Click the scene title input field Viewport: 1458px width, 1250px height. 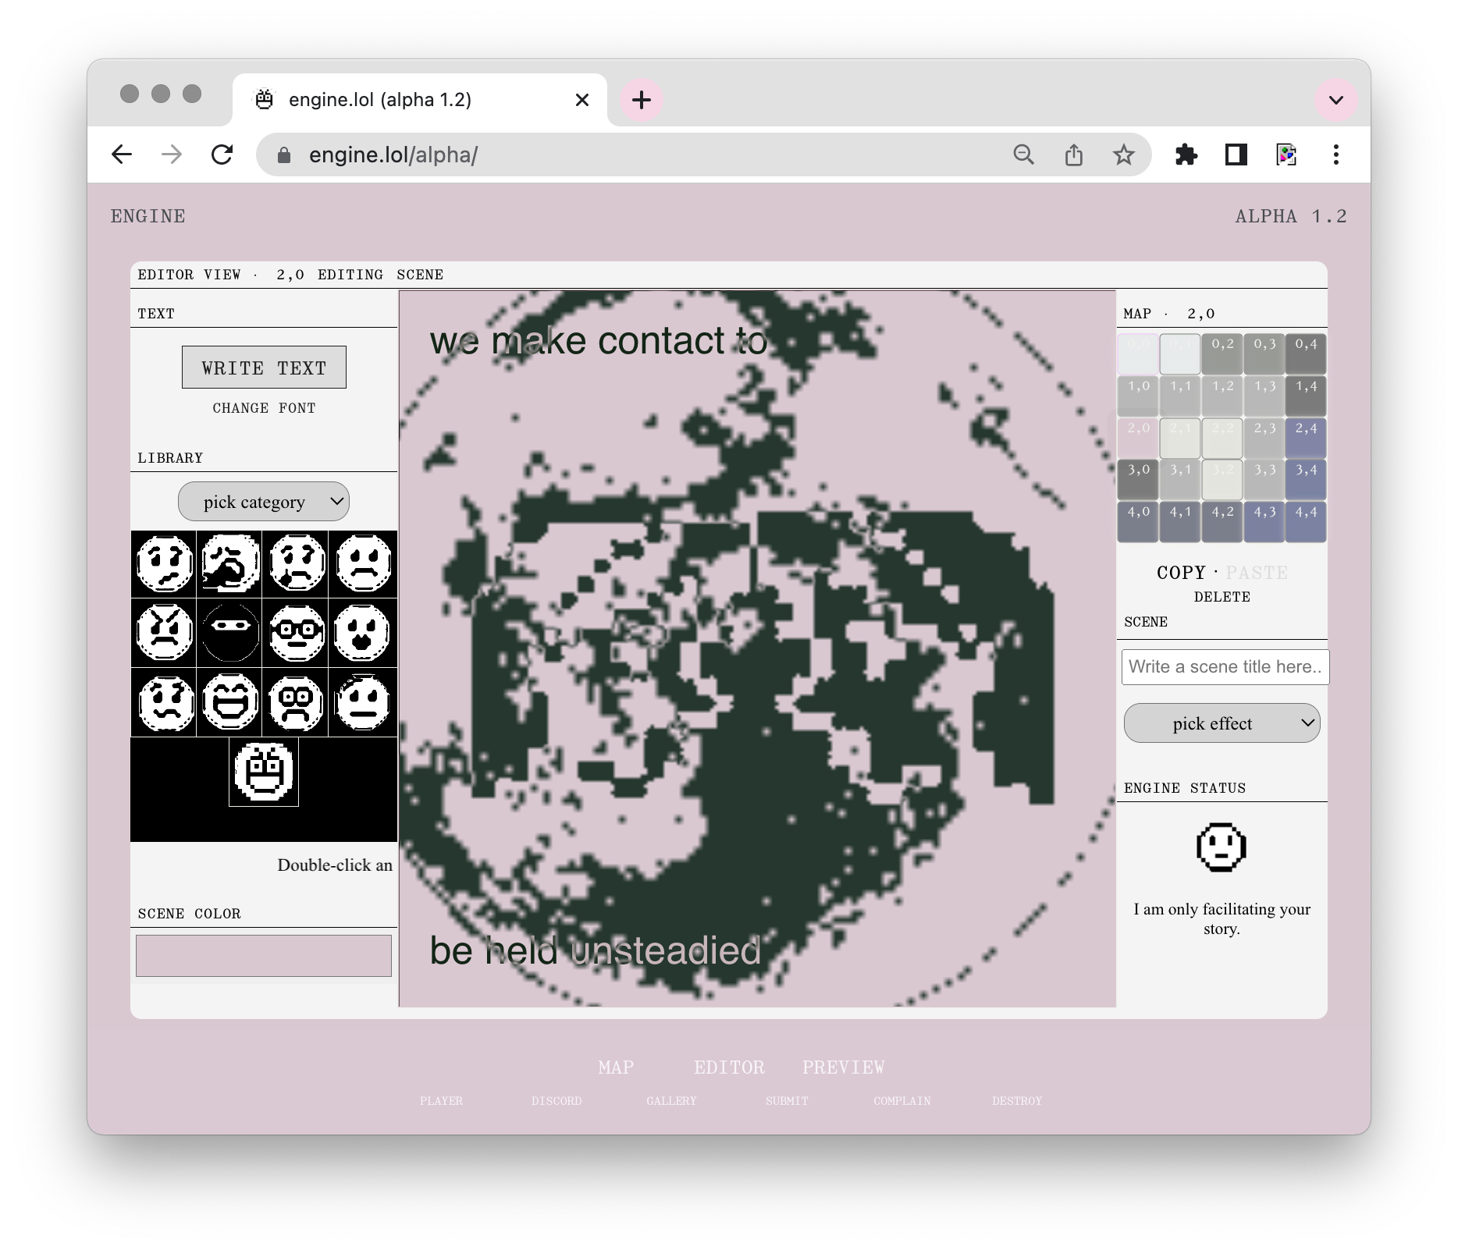tap(1225, 667)
